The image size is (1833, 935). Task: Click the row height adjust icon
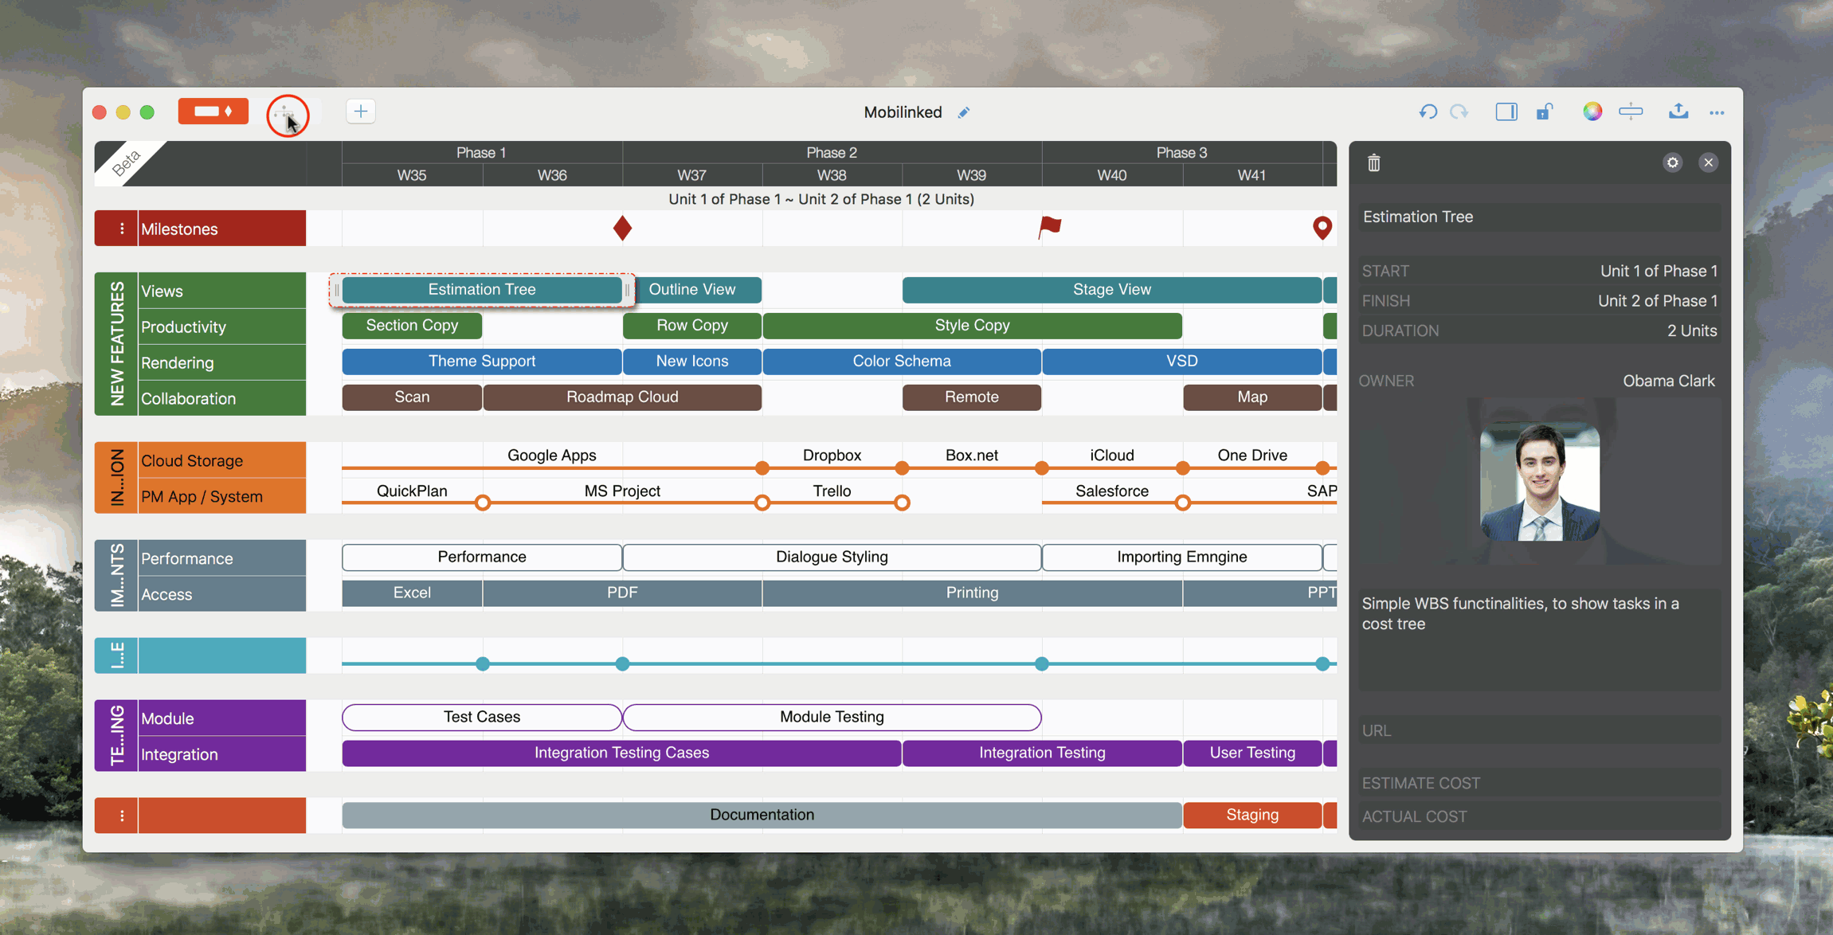click(x=1631, y=111)
